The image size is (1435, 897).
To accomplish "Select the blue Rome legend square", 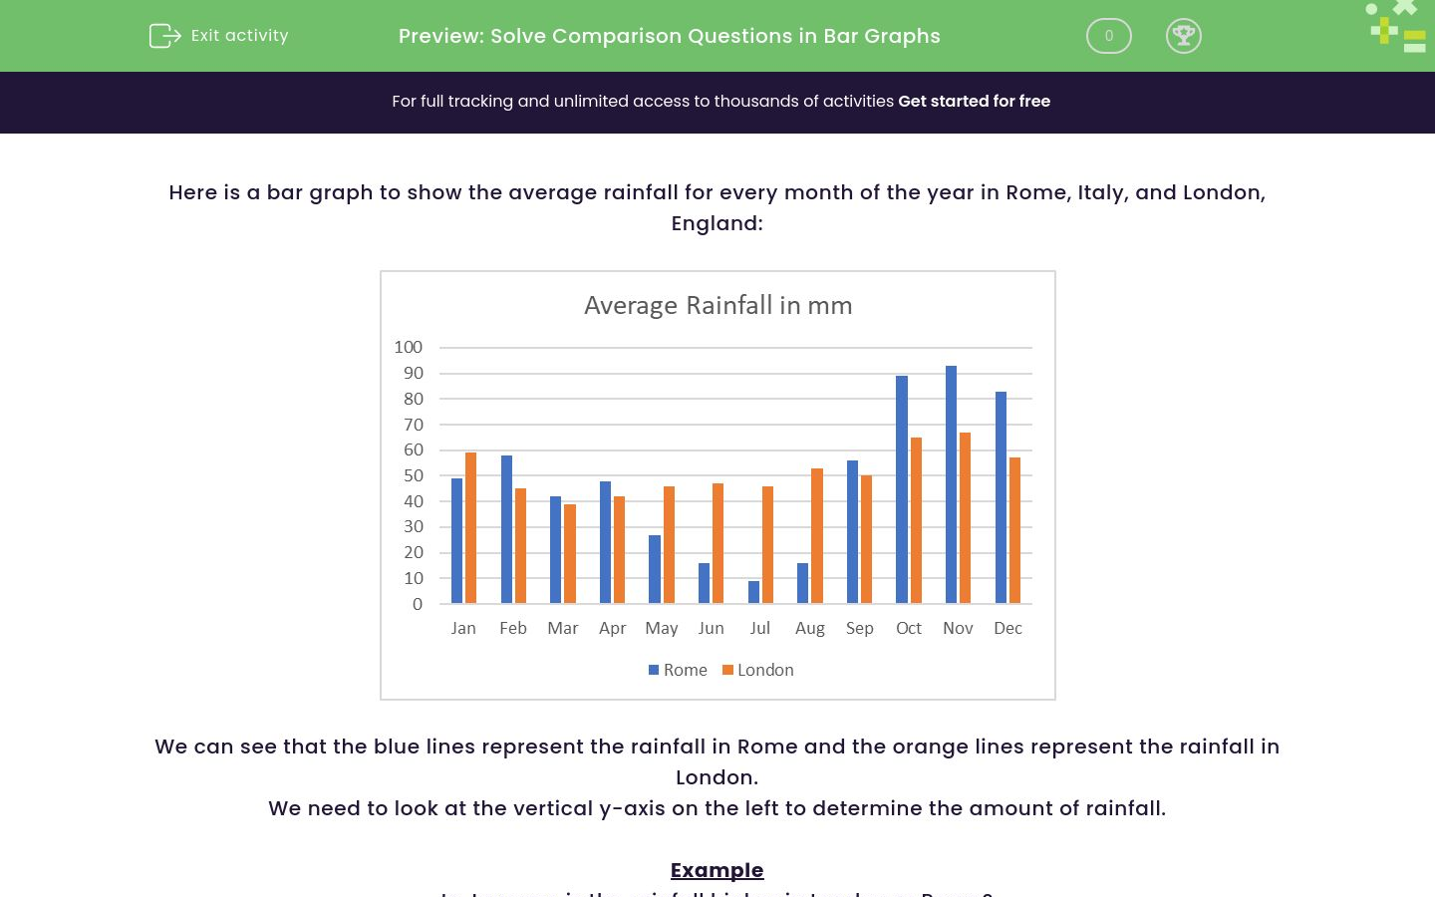I will [x=653, y=669].
